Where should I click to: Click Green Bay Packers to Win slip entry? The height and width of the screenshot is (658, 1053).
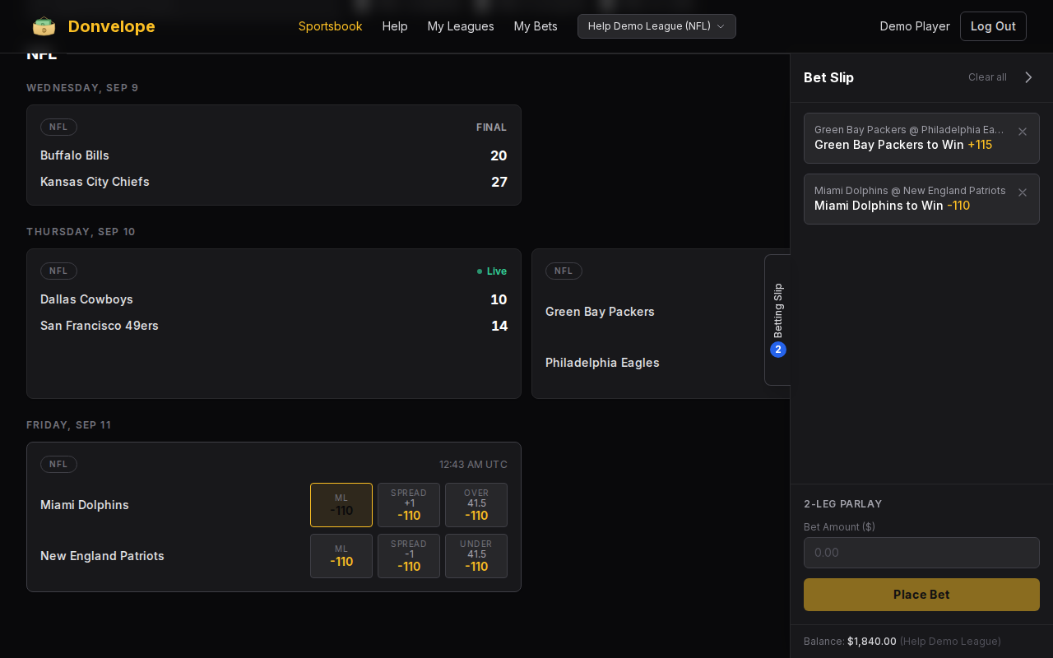pos(921,138)
